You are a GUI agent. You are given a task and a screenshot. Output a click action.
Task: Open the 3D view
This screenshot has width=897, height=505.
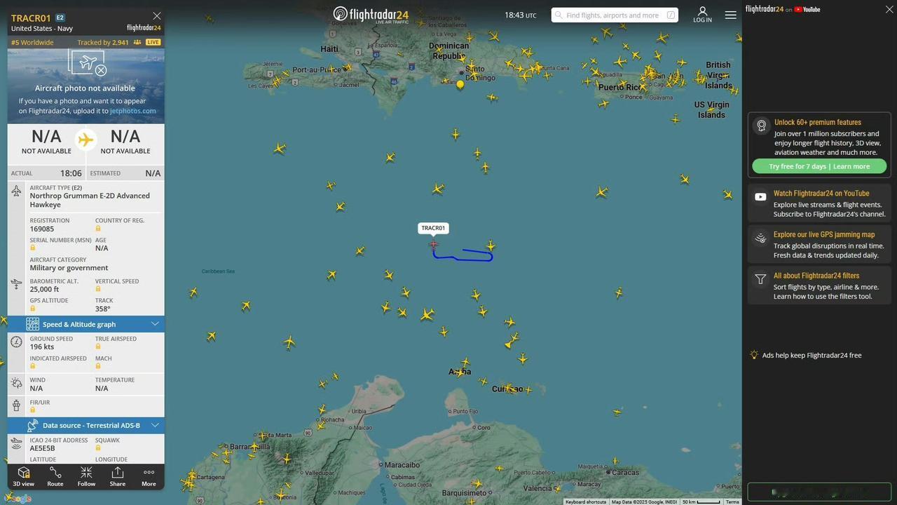point(23,476)
